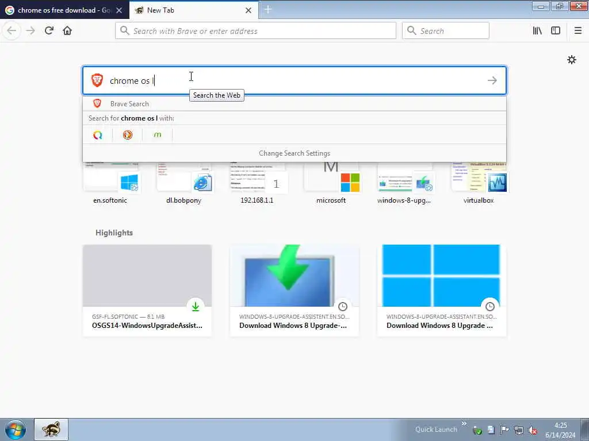Viewport: 589px width, 441px height.
Task: Open dl.bobpony top site tile
Action: click(x=184, y=183)
